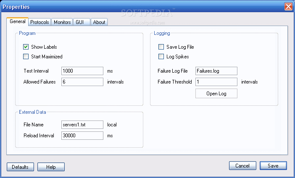This screenshot has height=178, width=295.
Task: Click the Failure Log File label
Action: click(x=173, y=71)
